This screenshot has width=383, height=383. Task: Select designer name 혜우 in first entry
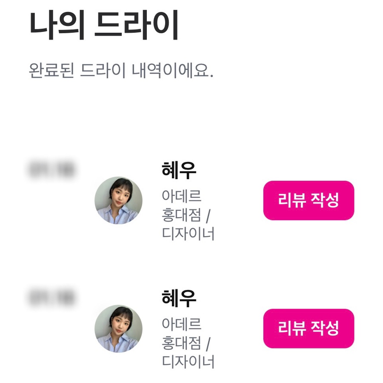179,171
